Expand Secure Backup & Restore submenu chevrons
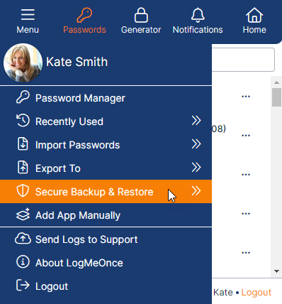The width and height of the screenshot is (282, 304). click(196, 190)
